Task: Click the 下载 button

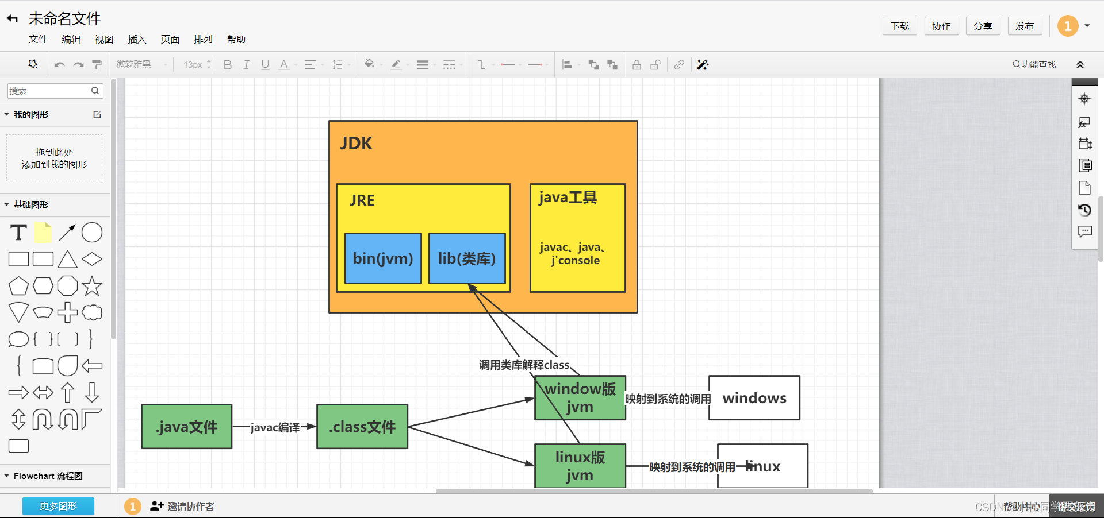Action: 900,26
